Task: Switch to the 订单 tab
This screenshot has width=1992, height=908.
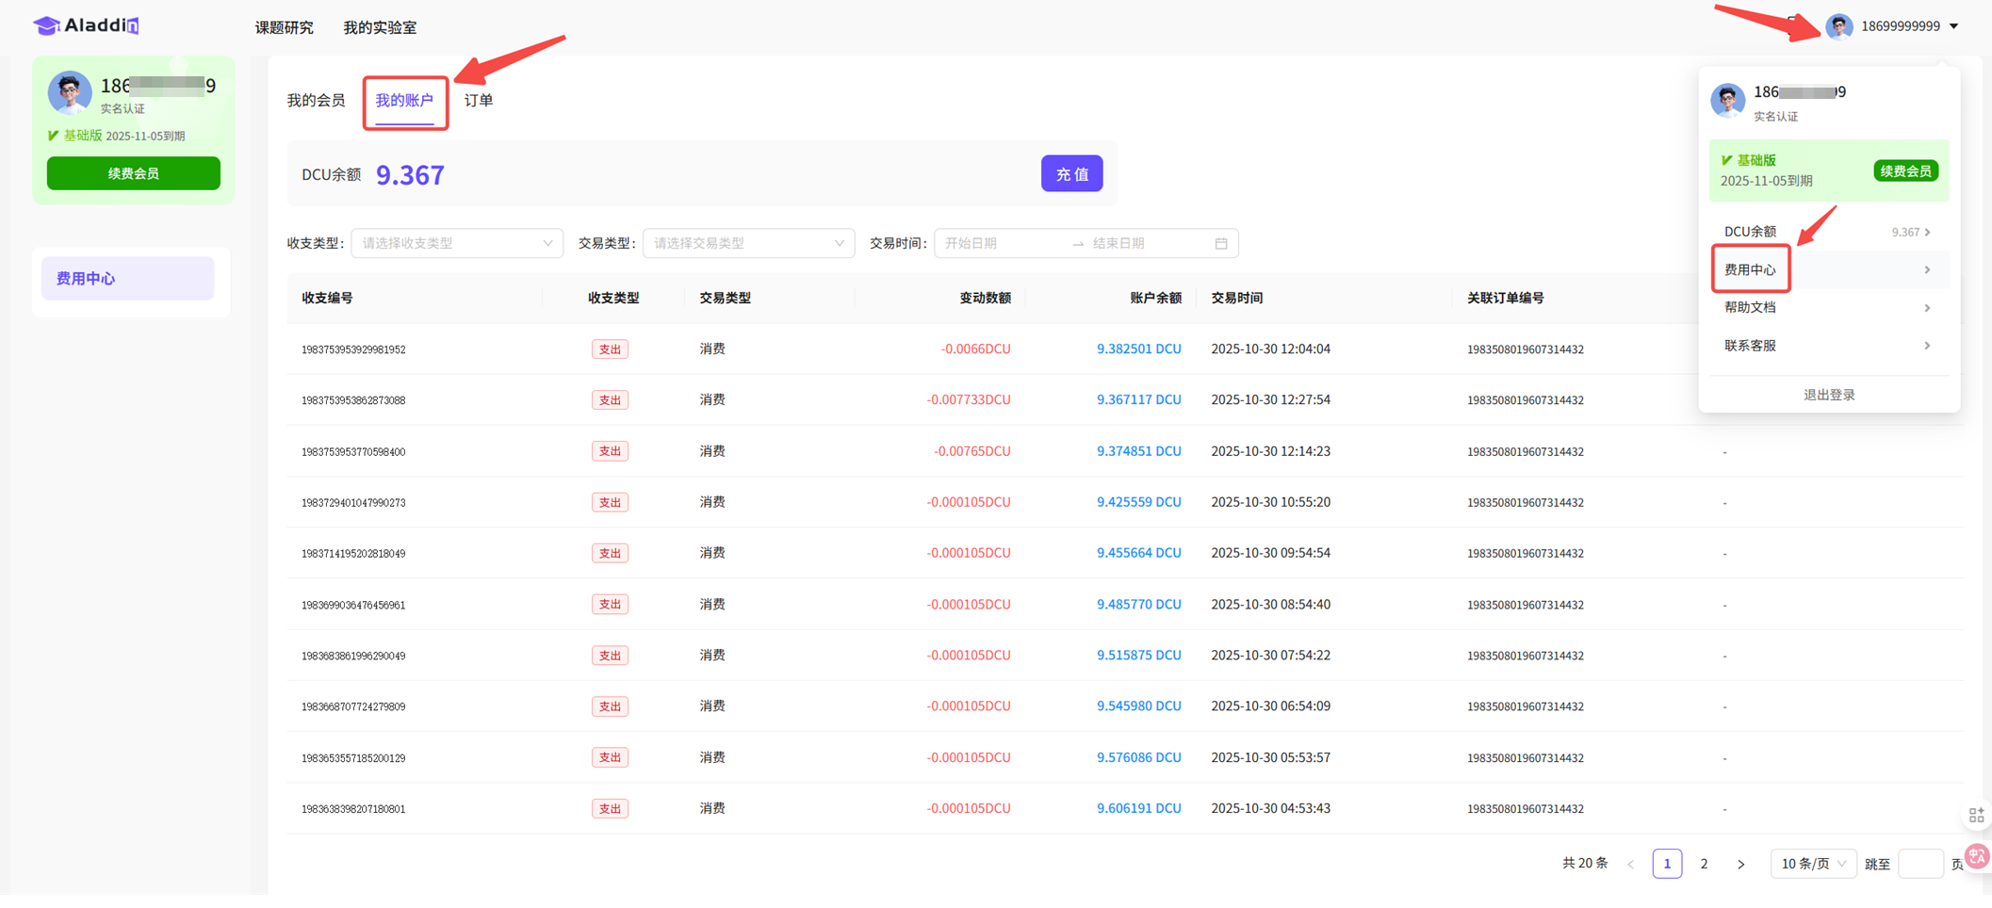Action: coord(479,100)
